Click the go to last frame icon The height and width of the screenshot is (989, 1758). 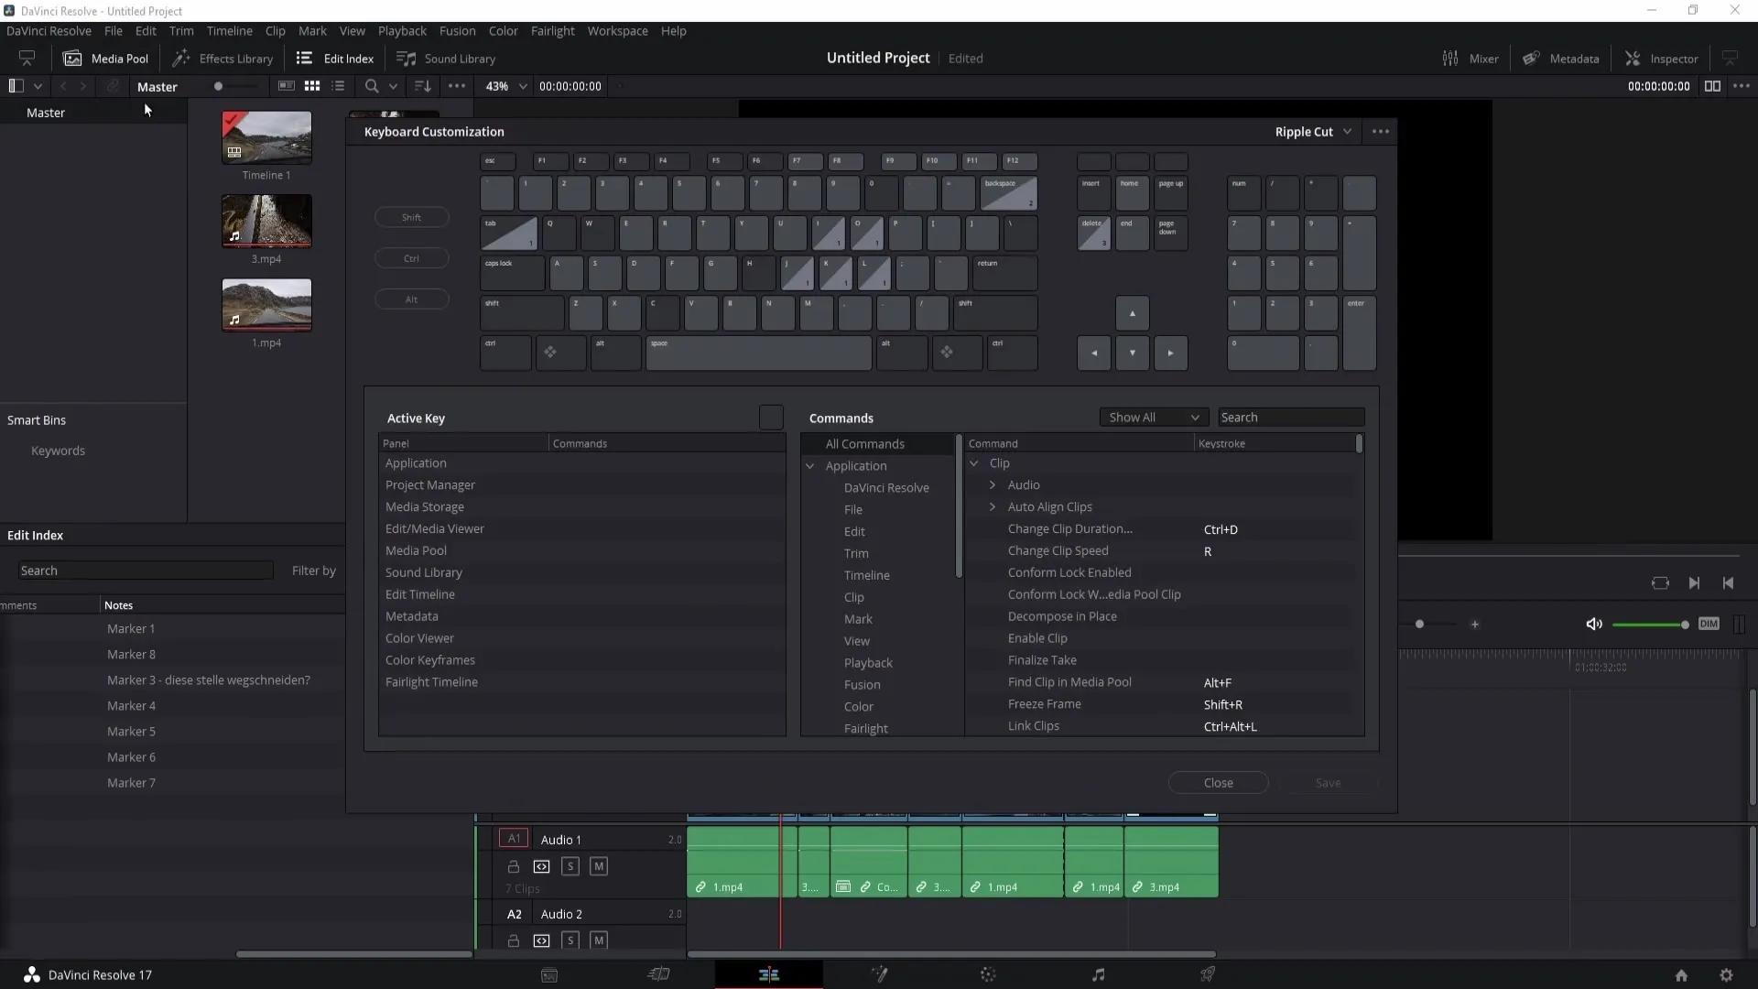(x=1694, y=583)
